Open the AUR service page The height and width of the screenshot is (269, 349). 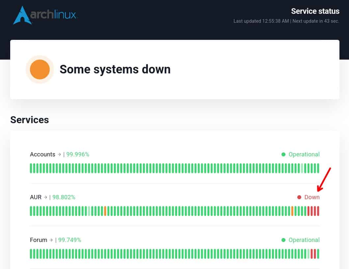pyautogui.click(x=35, y=197)
